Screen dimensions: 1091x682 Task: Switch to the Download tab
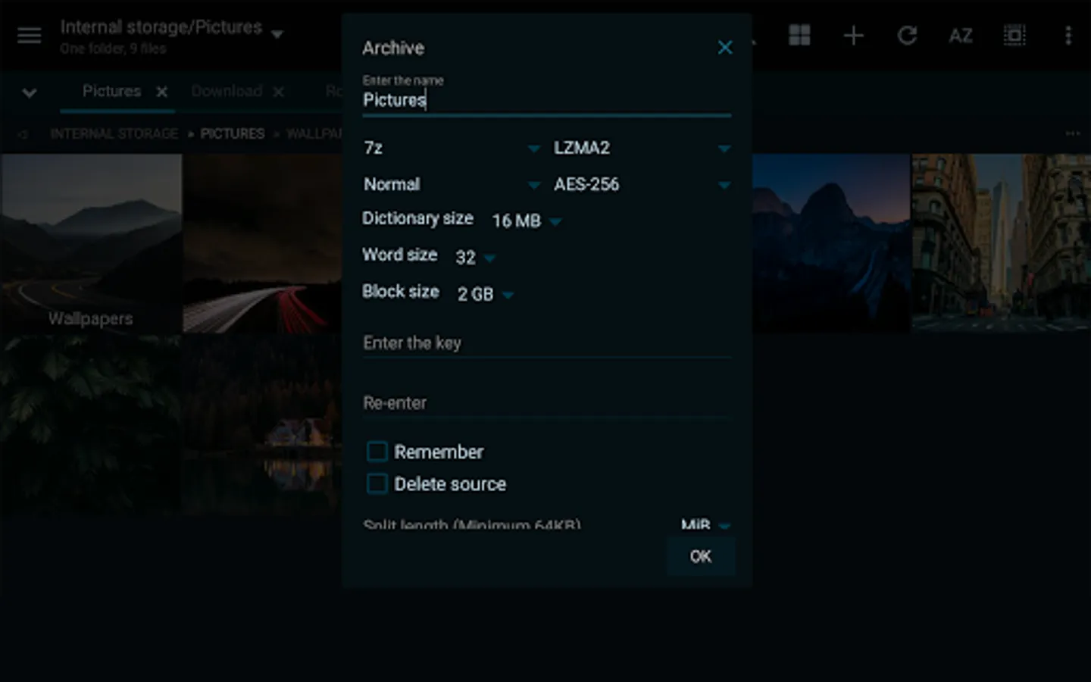[x=227, y=91]
